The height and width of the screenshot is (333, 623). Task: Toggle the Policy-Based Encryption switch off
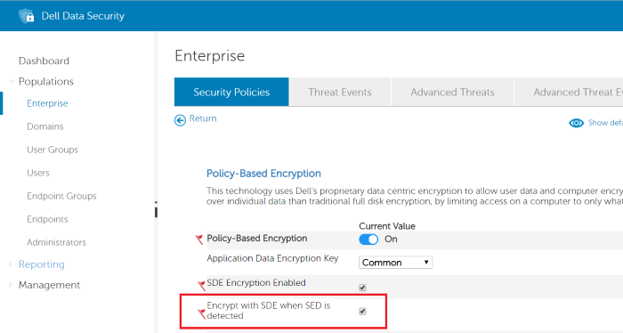[x=368, y=240]
